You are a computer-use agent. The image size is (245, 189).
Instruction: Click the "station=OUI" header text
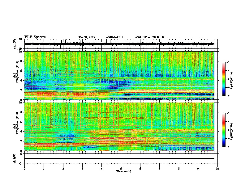click(x=114, y=37)
